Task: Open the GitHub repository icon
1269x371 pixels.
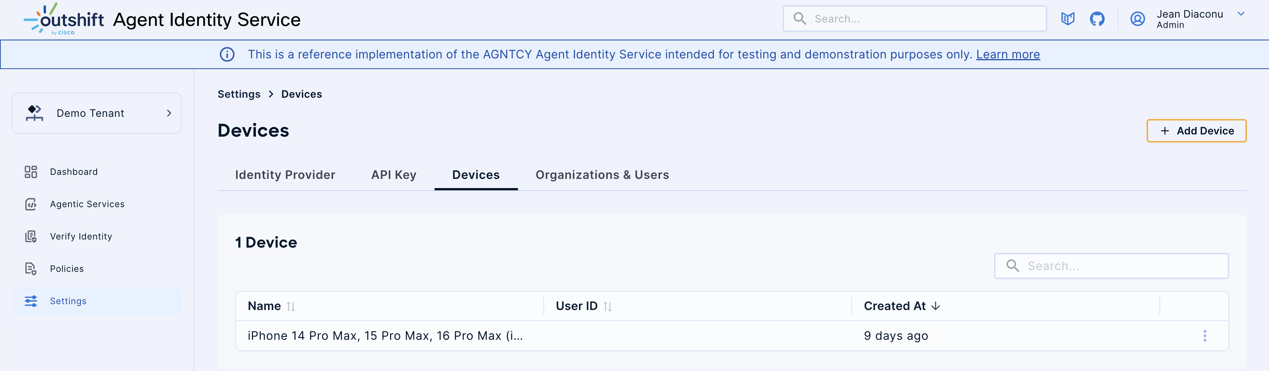Action: 1098,19
